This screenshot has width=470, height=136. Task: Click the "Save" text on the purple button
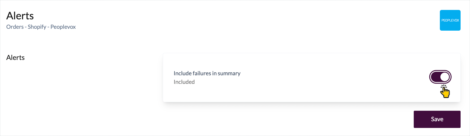[437, 119]
